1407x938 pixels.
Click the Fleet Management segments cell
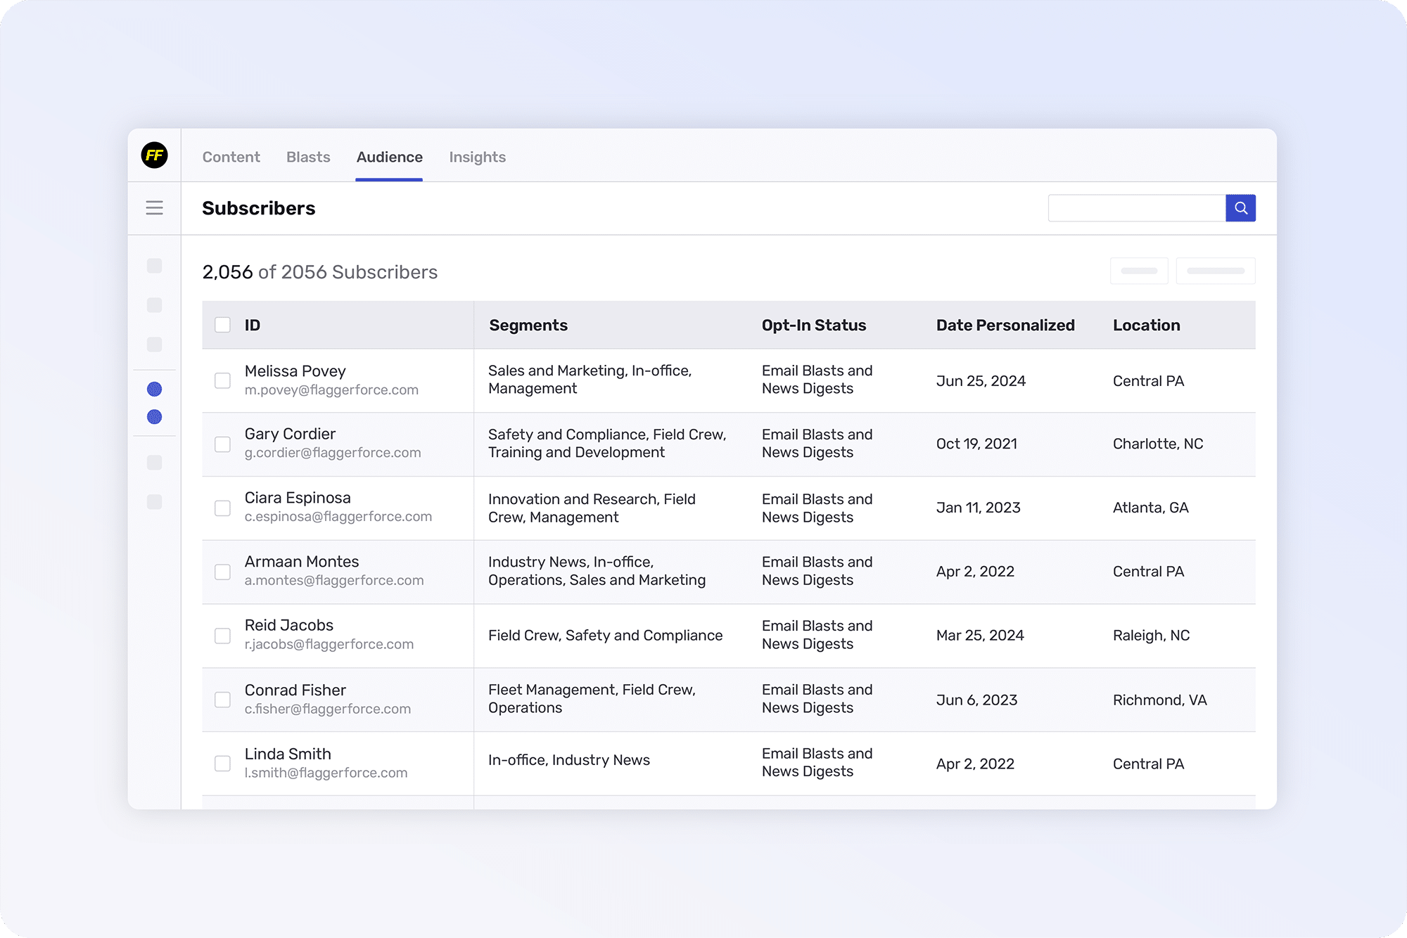coord(592,699)
